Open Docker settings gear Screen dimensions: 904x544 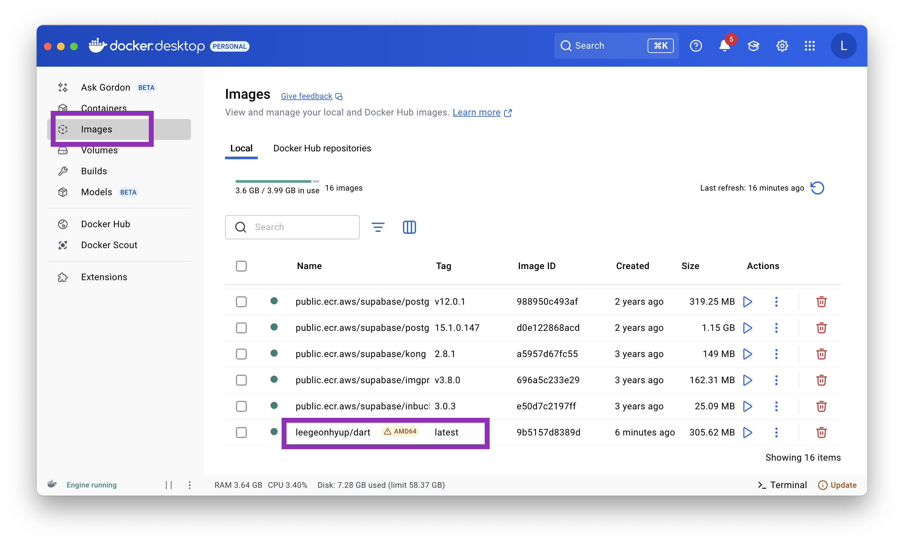[x=782, y=46]
